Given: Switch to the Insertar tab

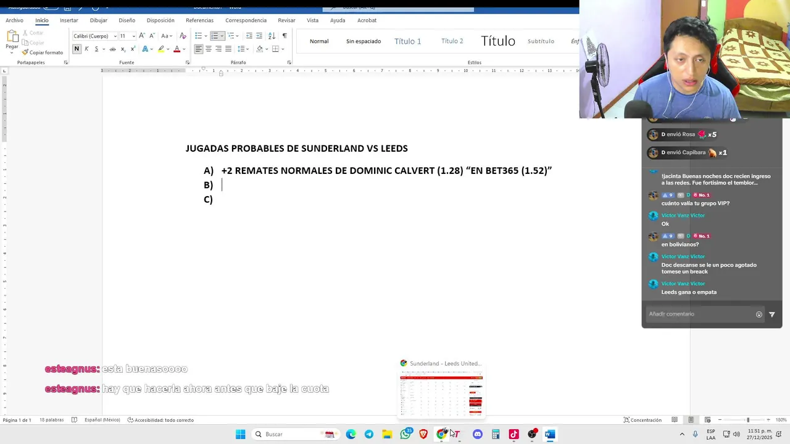Looking at the screenshot, I should [69, 20].
